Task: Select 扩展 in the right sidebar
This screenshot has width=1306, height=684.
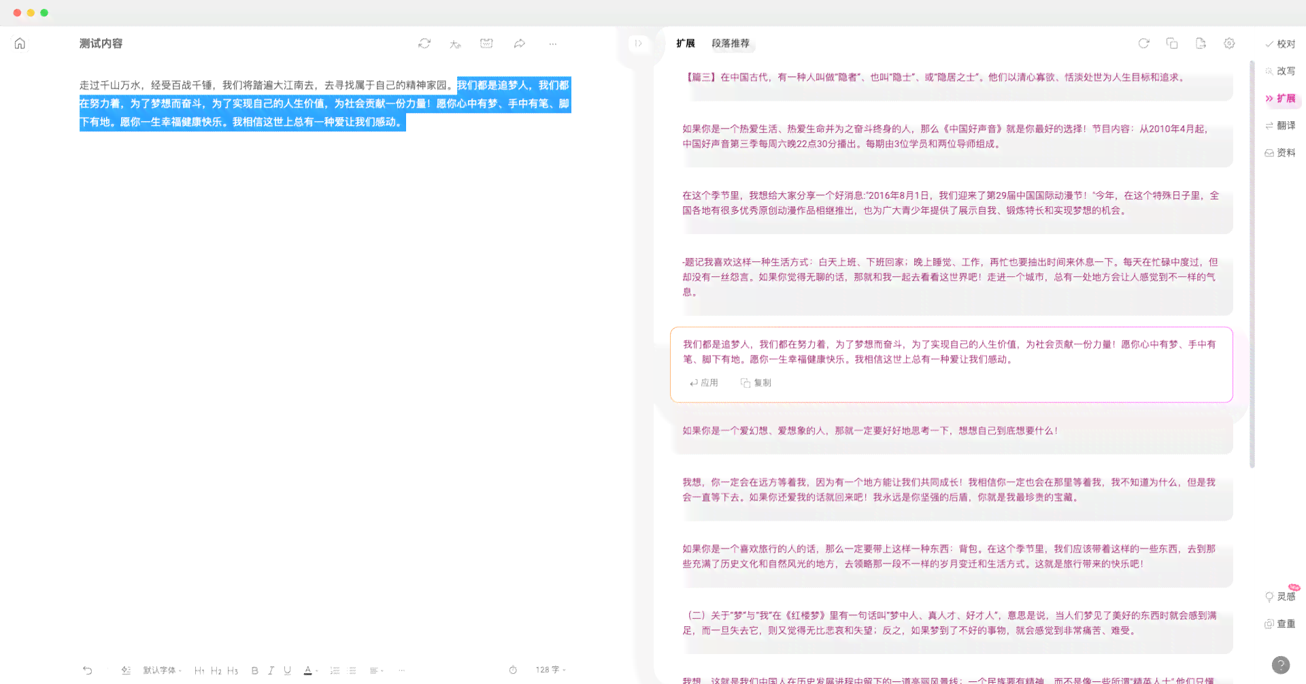Action: click(x=1280, y=99)
